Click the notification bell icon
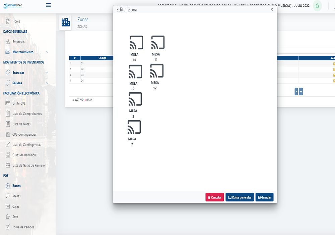The width and height of the screenshot is (335, 235). [317, 6]
